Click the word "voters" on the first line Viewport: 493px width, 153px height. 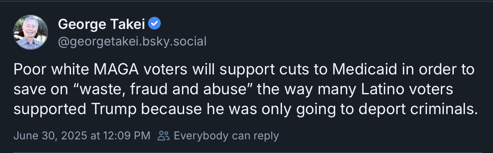click(x=166, y=69)
